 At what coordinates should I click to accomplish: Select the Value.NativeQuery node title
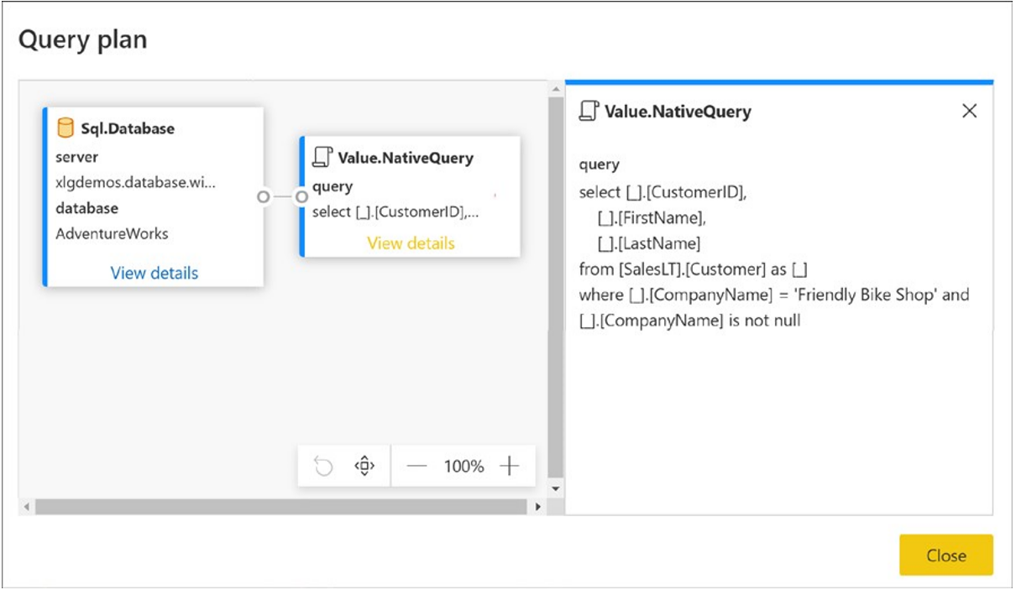tap(406, 158)
